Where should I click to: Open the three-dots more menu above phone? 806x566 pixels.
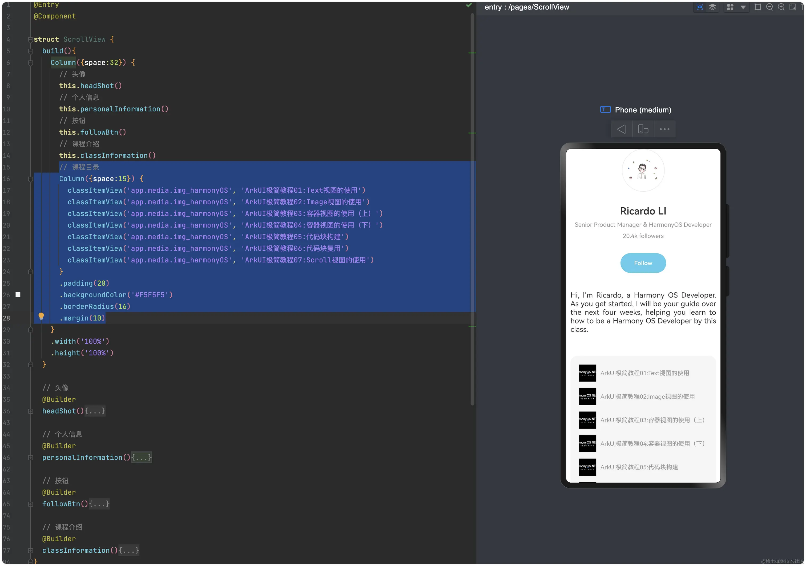tap(664, 129)
